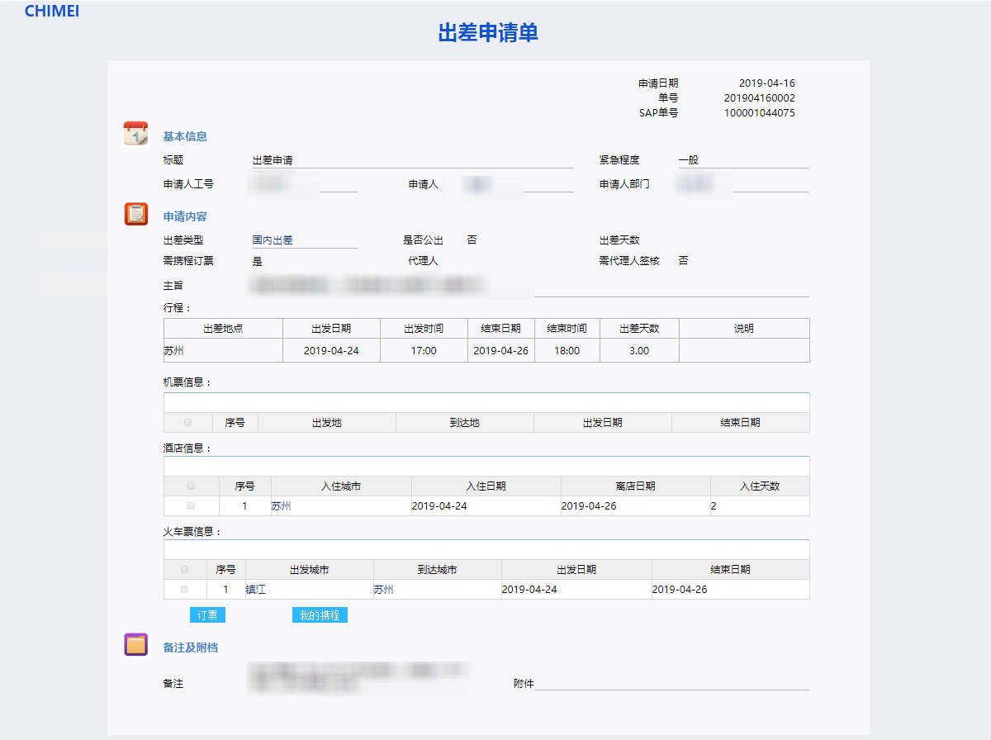The width and height of the screenshot is (991, 740).
Task: Click the 标题 field showing 出差申请
Action: point(413,160)
